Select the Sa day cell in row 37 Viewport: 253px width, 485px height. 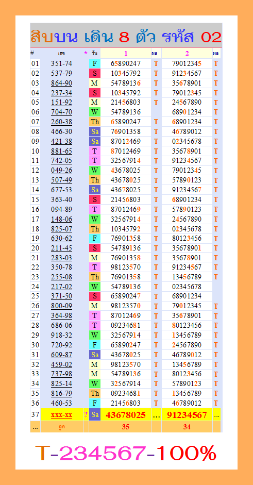tap(95, 415)
